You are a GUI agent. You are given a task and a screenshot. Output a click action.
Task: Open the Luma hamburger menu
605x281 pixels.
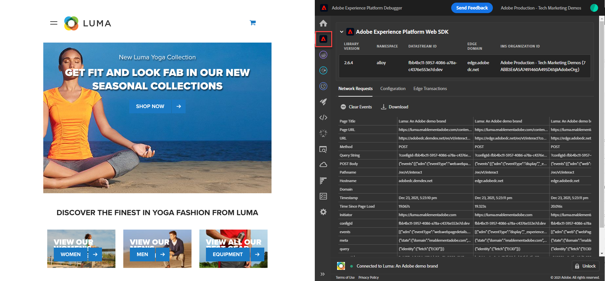54,23
